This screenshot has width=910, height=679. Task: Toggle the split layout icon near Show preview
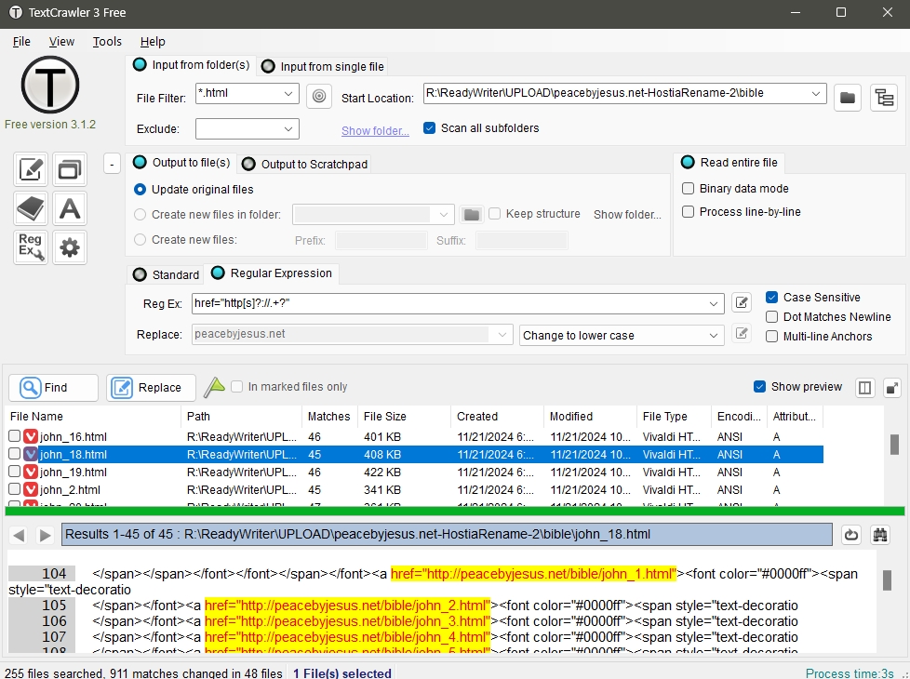864,387
